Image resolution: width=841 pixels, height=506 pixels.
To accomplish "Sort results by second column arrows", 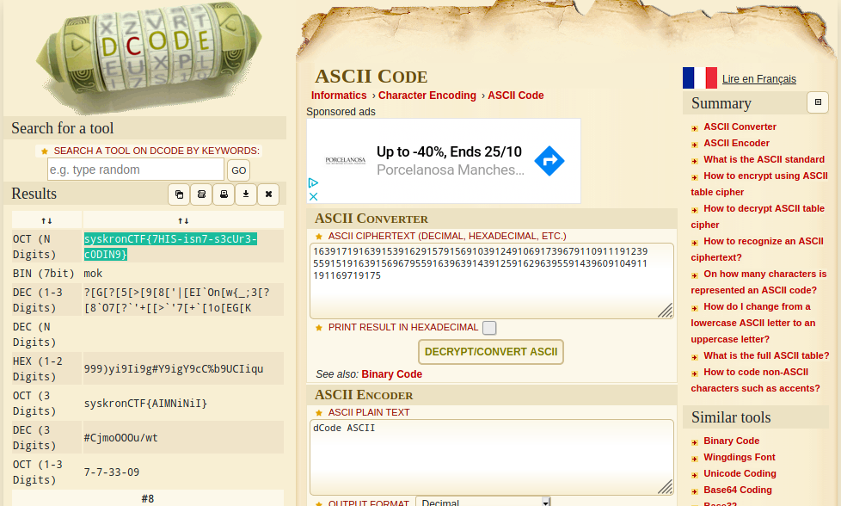I will 183,220.
